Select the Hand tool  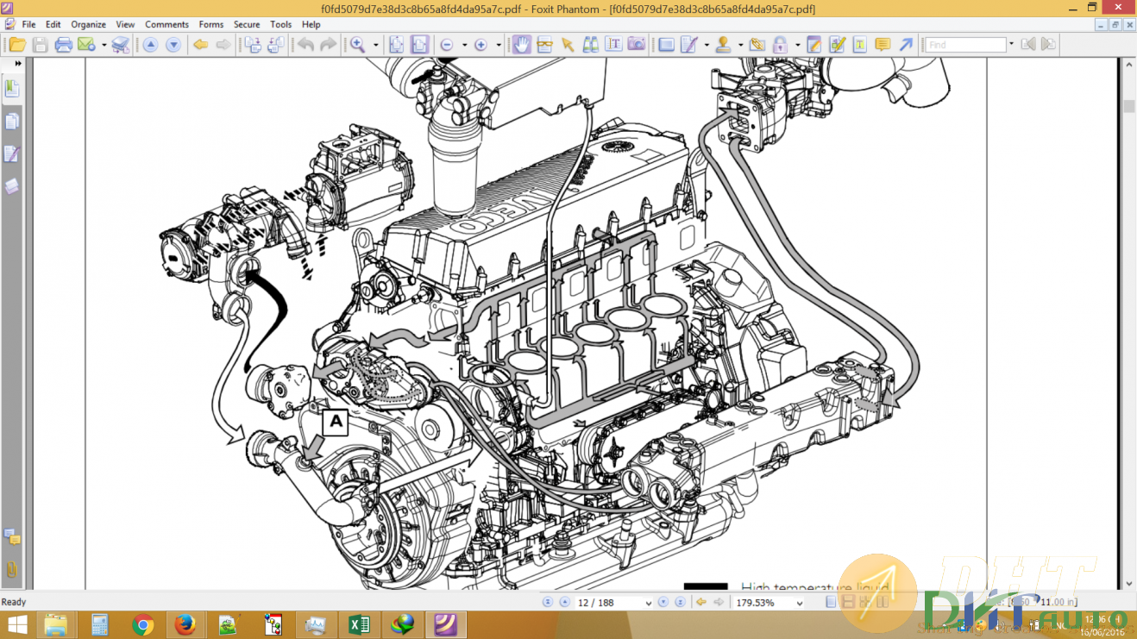tap(521, 45)
